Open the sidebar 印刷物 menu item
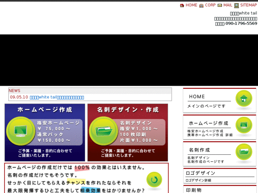The height and width of the screenshot is (193, 258). [194, 190]
